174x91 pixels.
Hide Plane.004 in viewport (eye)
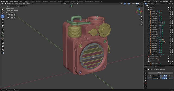coord(171,44)
